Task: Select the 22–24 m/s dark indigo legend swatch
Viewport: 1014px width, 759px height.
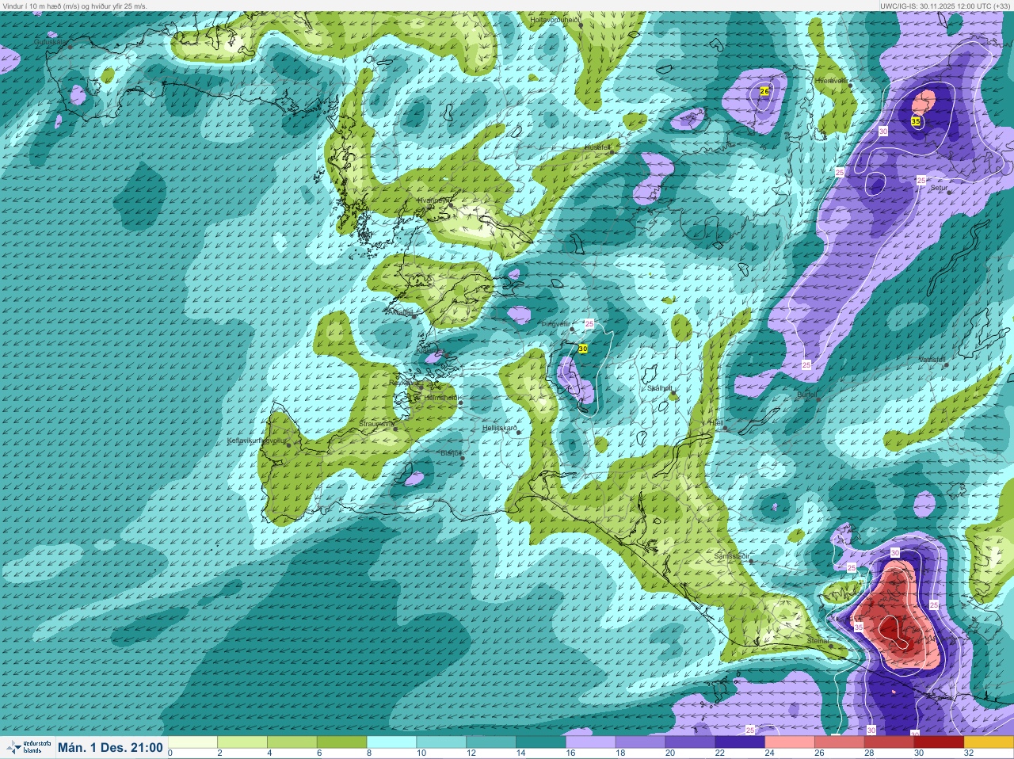Action: (x=741, y=742)
